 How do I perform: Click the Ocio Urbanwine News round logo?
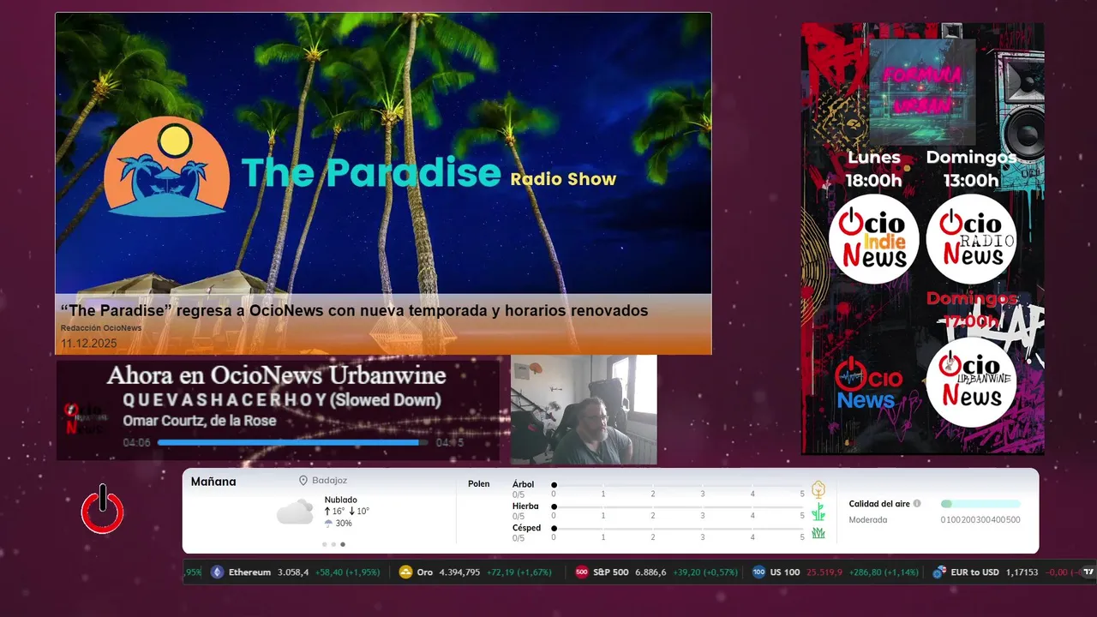pyautogui.click(x=971, y=382)
